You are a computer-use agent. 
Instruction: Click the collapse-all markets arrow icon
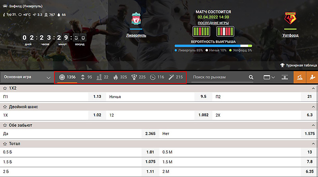pyautogui.click(x=285, y=77)
